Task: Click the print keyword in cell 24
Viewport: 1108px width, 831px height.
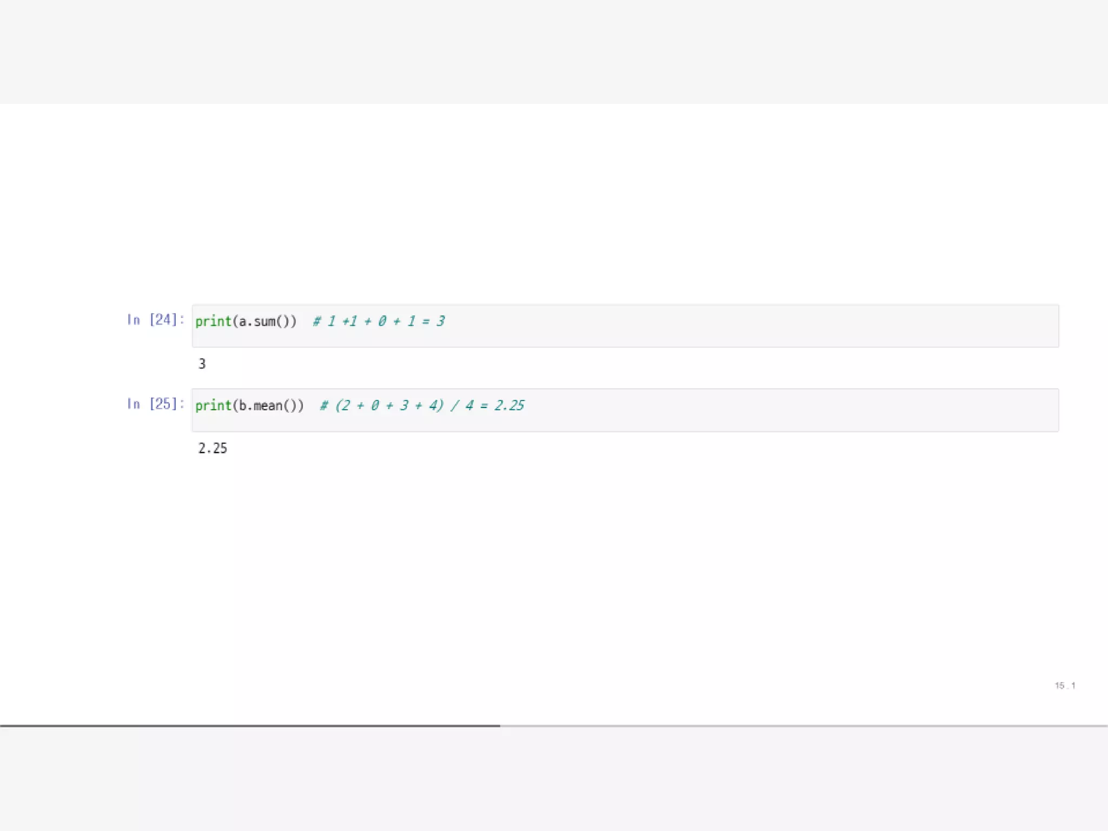Action: point(213,321)
